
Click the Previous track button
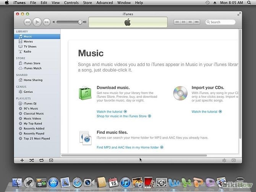28,22
